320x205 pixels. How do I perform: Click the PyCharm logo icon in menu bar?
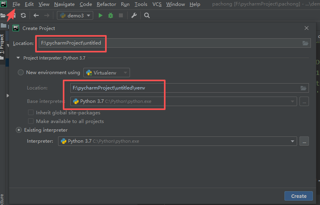click(x=4, y=4)
